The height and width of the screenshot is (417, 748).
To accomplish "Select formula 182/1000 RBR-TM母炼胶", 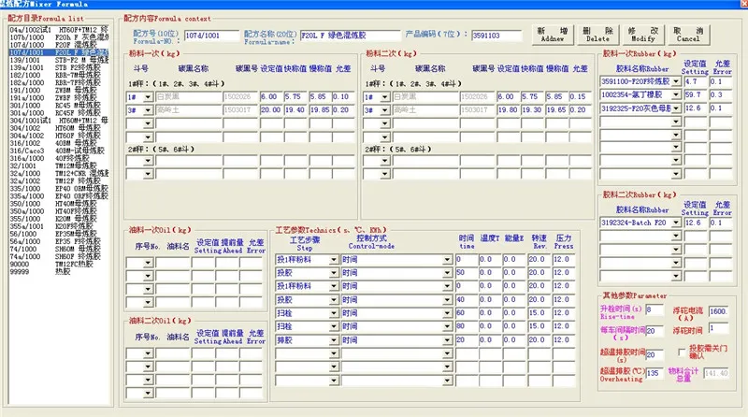I will click(x=59, y=76).
